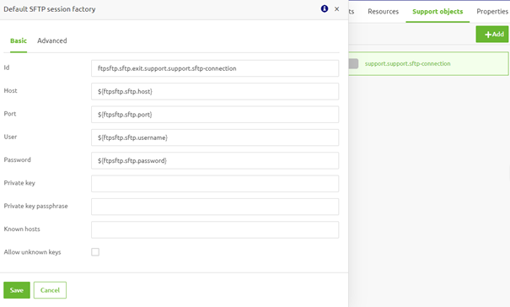Click the grey icon beside support.support.sftp-connection

coord(353,63)
